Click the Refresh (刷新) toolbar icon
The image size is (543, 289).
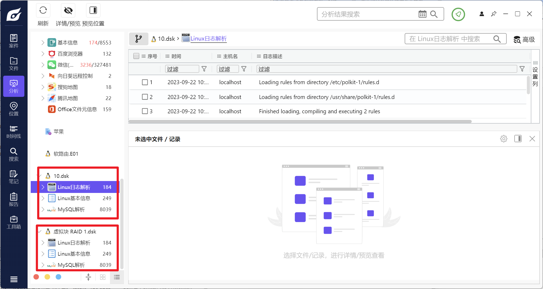pos(43,11)
